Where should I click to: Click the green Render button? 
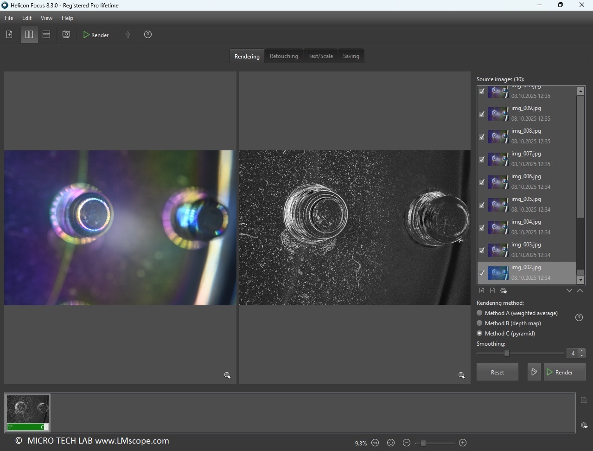click(x=564, y=372)
